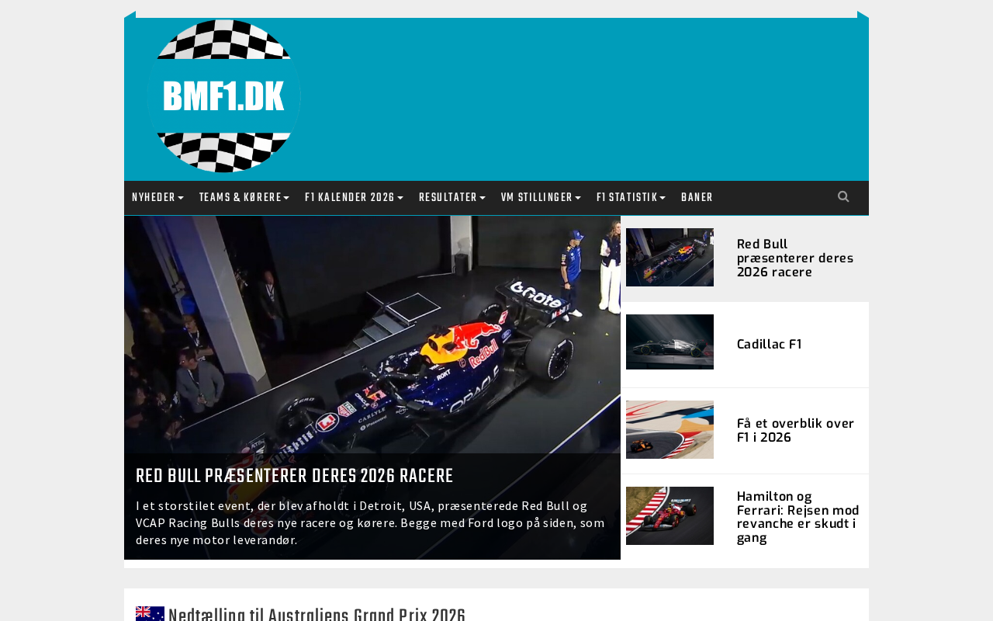This screenshot has height=621, width=993.
Task: Open Hamilton og Ferrari article link
Action: pos(798,516)
